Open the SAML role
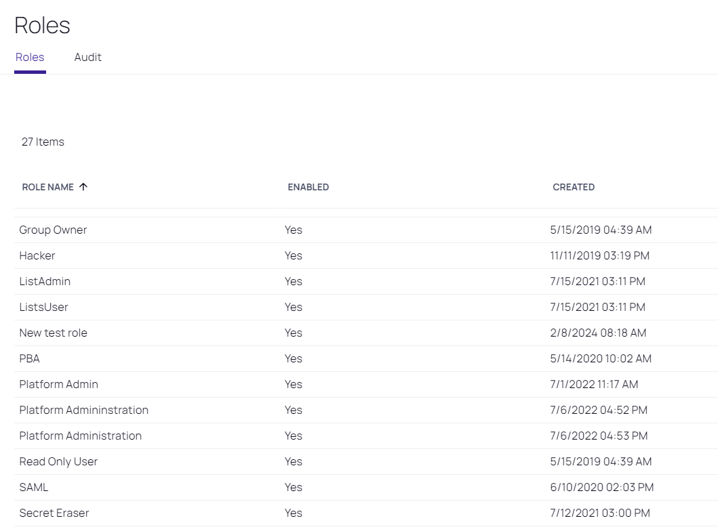 click(34, 488)
